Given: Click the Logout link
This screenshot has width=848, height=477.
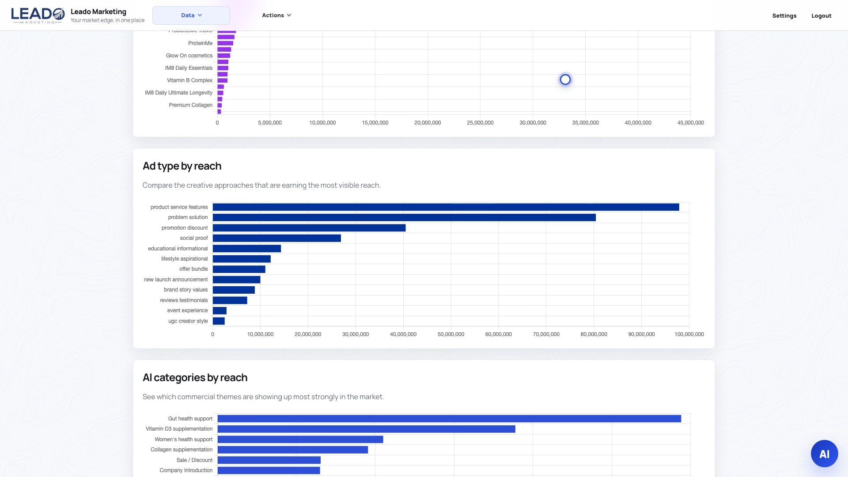Looking at the screenshot, I should (821, 15).
